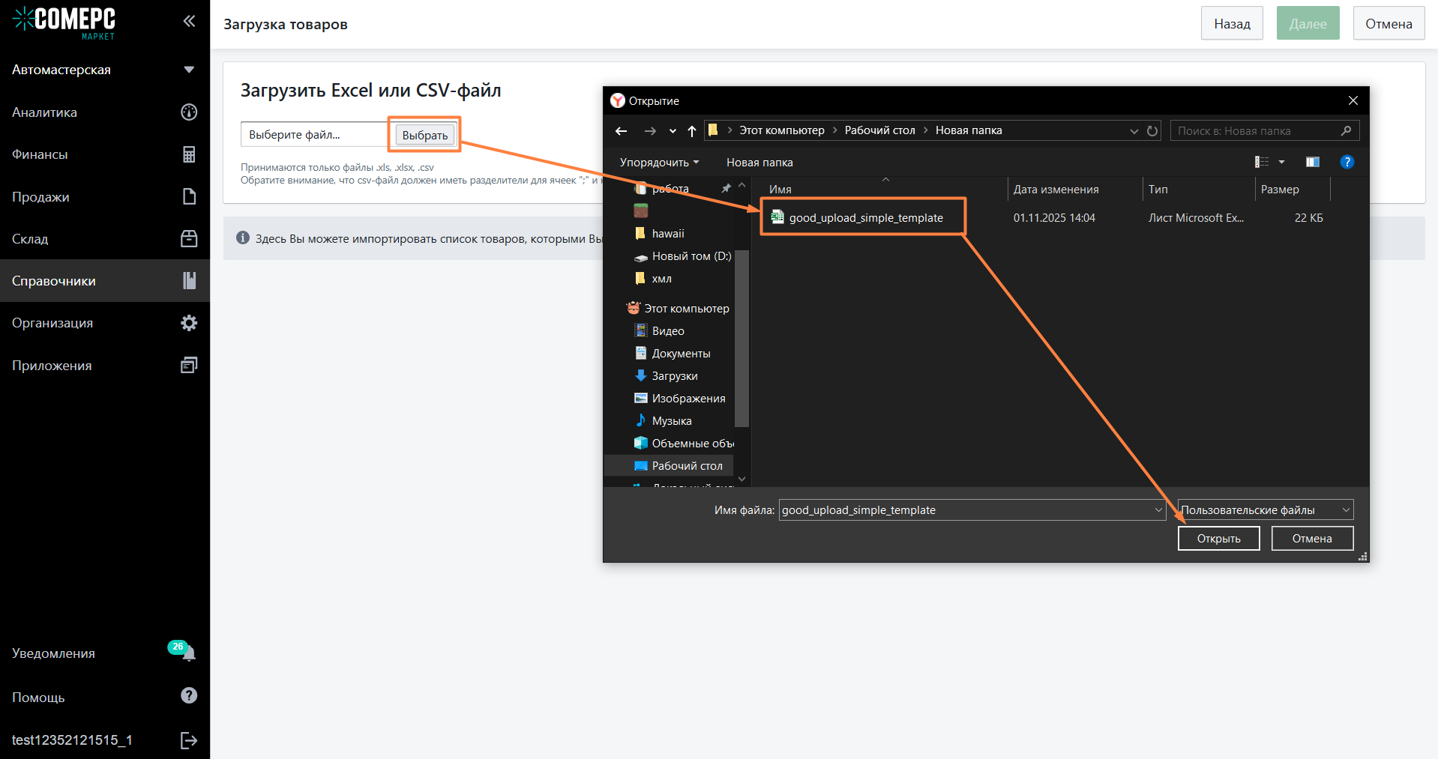This screenshot has height=759, width=1438.
Task: Select хмл folder in navigation tree
Action: click(x=661, y=279)
